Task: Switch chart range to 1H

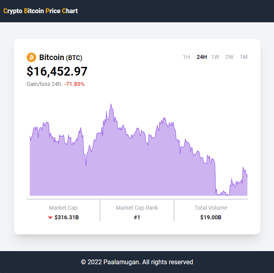Action: pyautogui.click(x=186, y=57)
